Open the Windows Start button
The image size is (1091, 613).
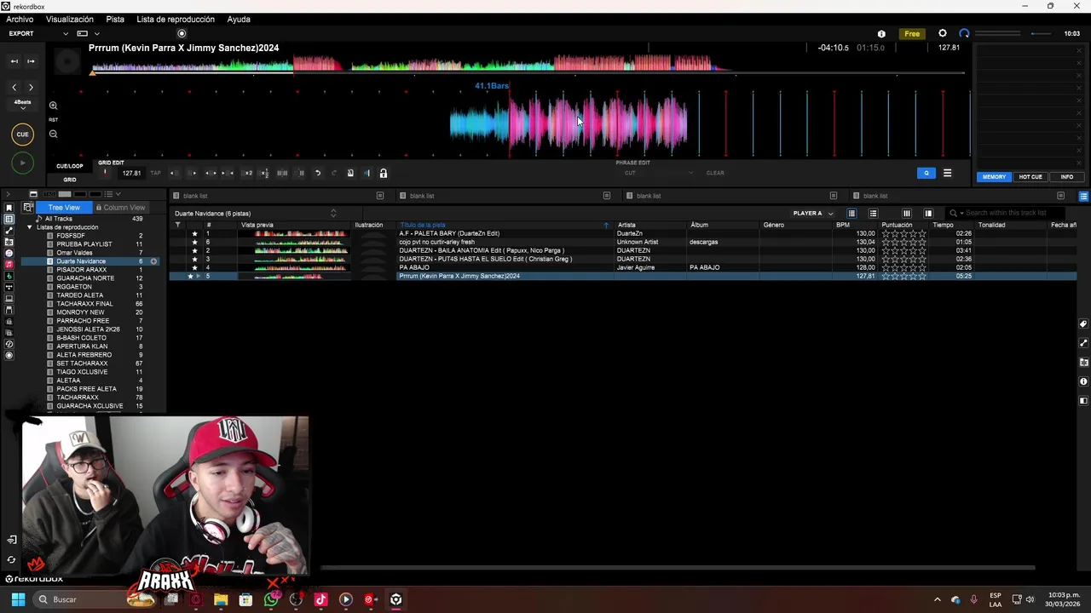pos(18,599)
